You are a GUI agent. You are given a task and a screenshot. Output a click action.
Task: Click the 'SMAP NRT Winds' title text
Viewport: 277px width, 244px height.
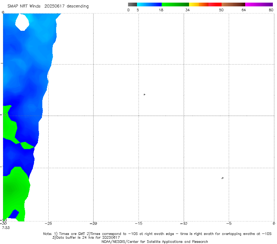pyautogui.click(x=24, y=6)
